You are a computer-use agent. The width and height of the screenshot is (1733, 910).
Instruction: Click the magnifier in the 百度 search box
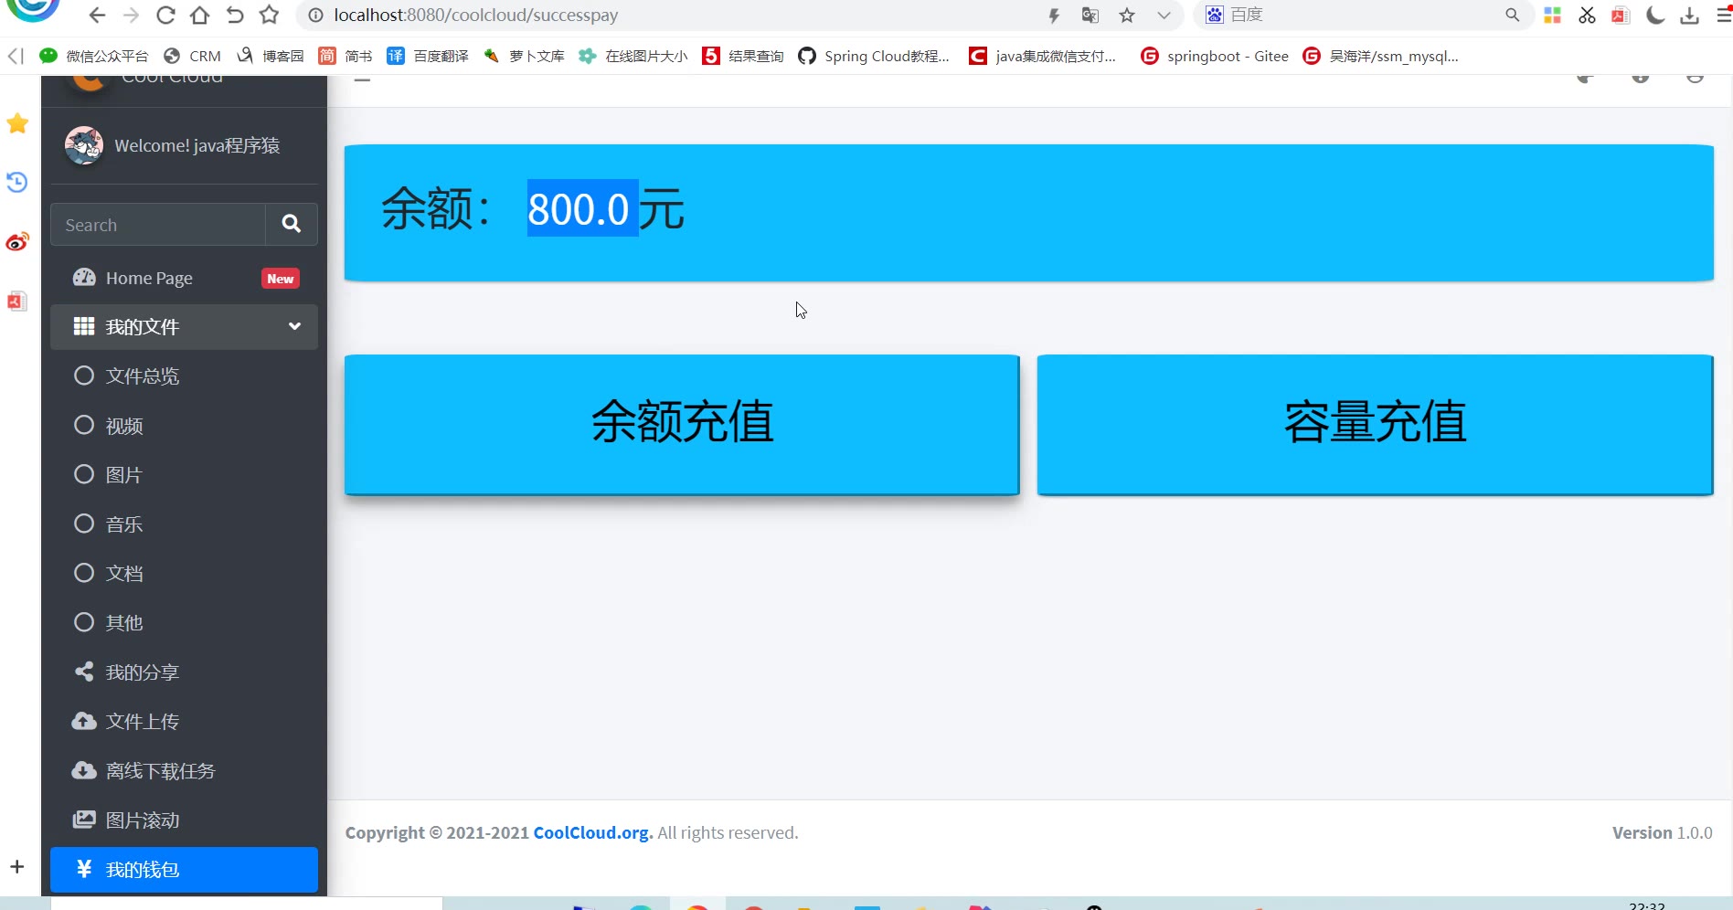click(x=1513, y=15)
